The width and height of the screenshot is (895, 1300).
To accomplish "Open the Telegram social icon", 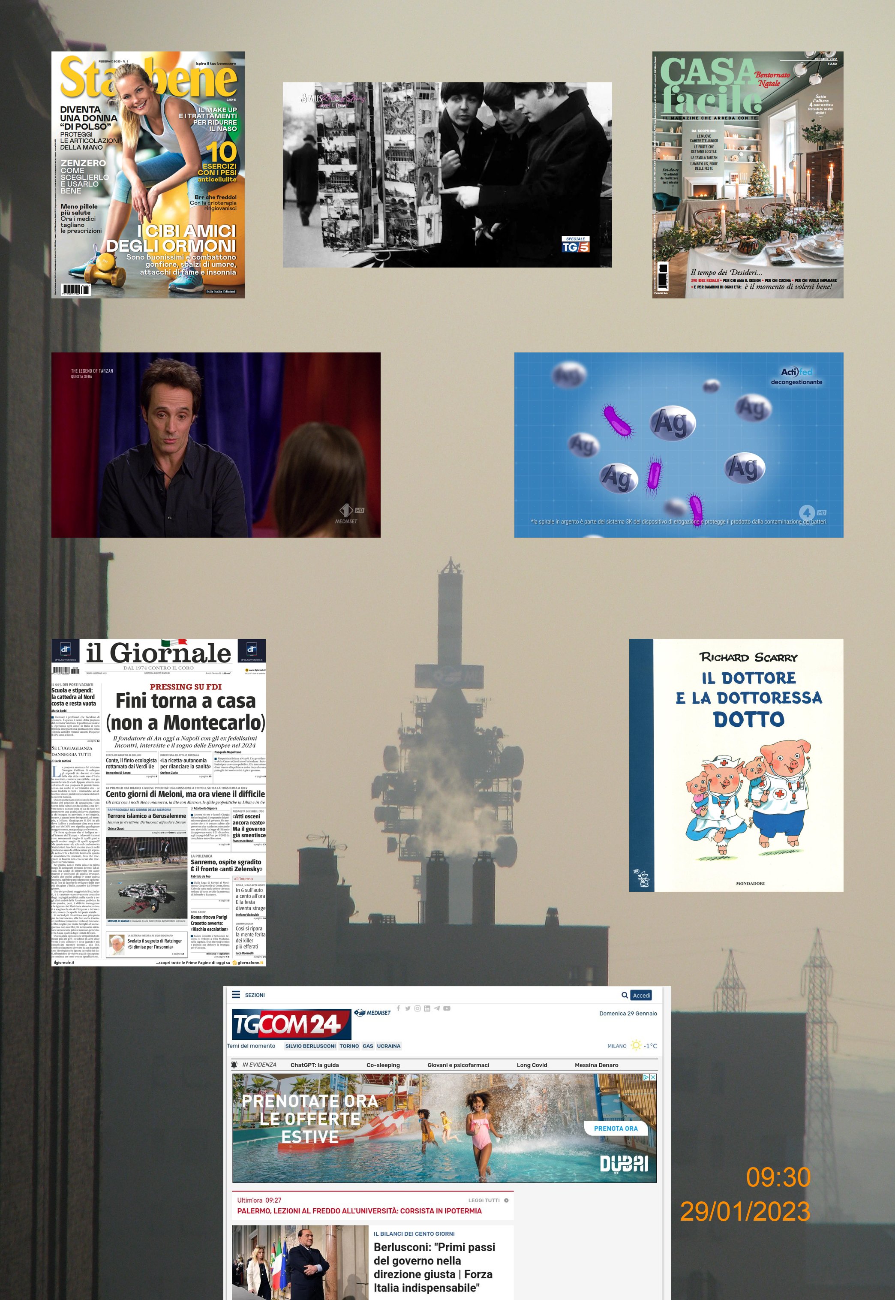I will coord(437,1008).
